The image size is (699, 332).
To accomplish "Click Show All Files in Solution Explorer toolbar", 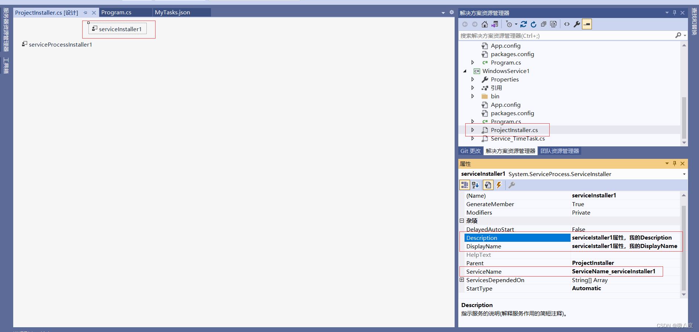I will (554, 24).
